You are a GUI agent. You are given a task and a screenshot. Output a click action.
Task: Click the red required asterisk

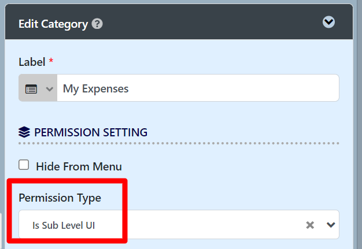(x=50, y=61)
